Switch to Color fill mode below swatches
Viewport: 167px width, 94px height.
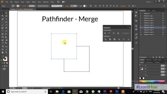pyautogui.click(x=2, y=63)
